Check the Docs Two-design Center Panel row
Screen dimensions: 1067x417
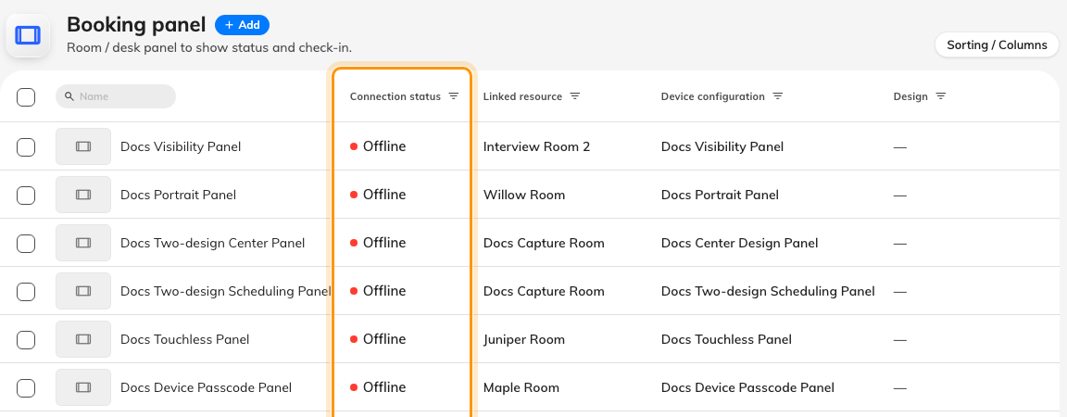(x=26, y=243)
